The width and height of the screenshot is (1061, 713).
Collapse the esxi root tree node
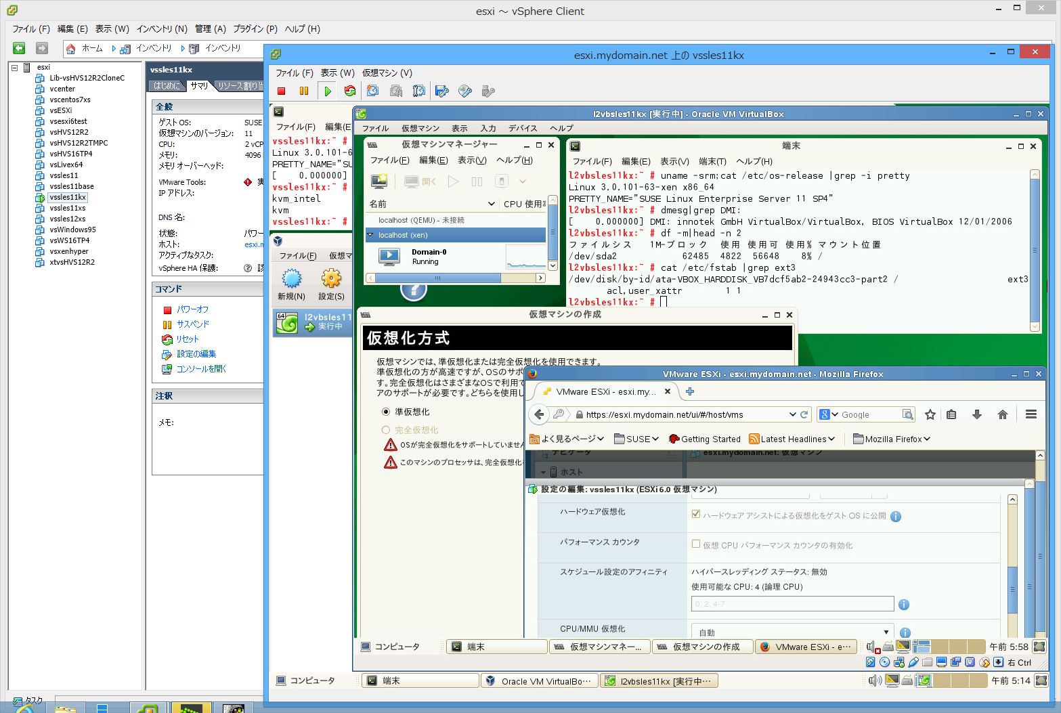[14, 67]
